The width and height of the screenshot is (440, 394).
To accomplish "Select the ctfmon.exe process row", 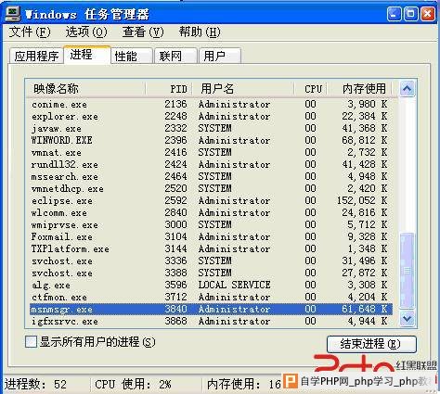I will tap(211, 297).
